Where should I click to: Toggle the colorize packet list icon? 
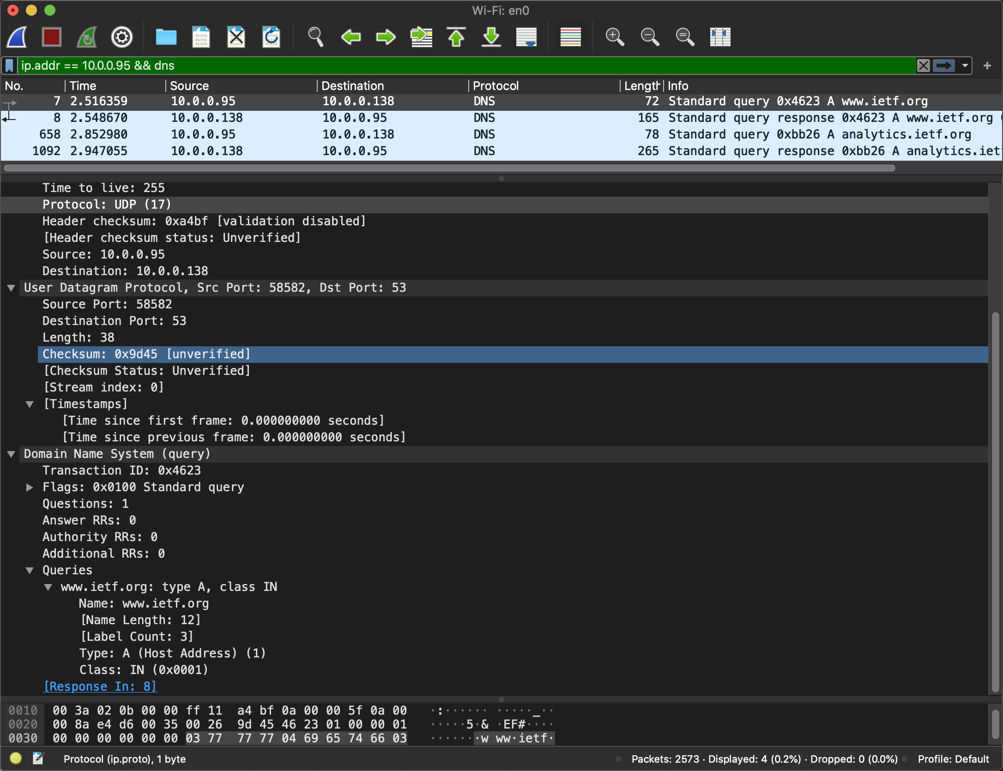coord(570,37)
